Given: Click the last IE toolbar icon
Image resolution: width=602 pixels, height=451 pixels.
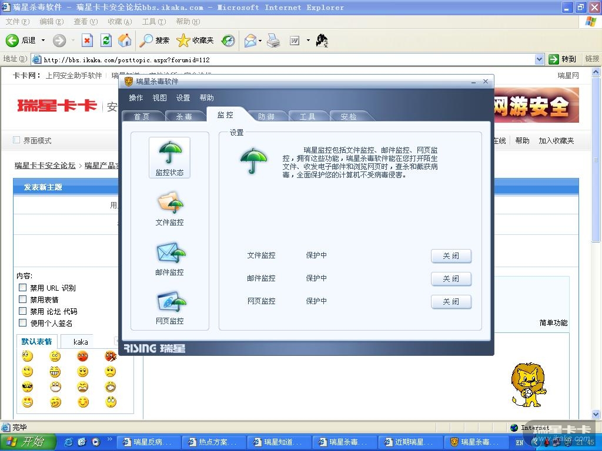Looking at the screenshot, I should coord(322,41).
